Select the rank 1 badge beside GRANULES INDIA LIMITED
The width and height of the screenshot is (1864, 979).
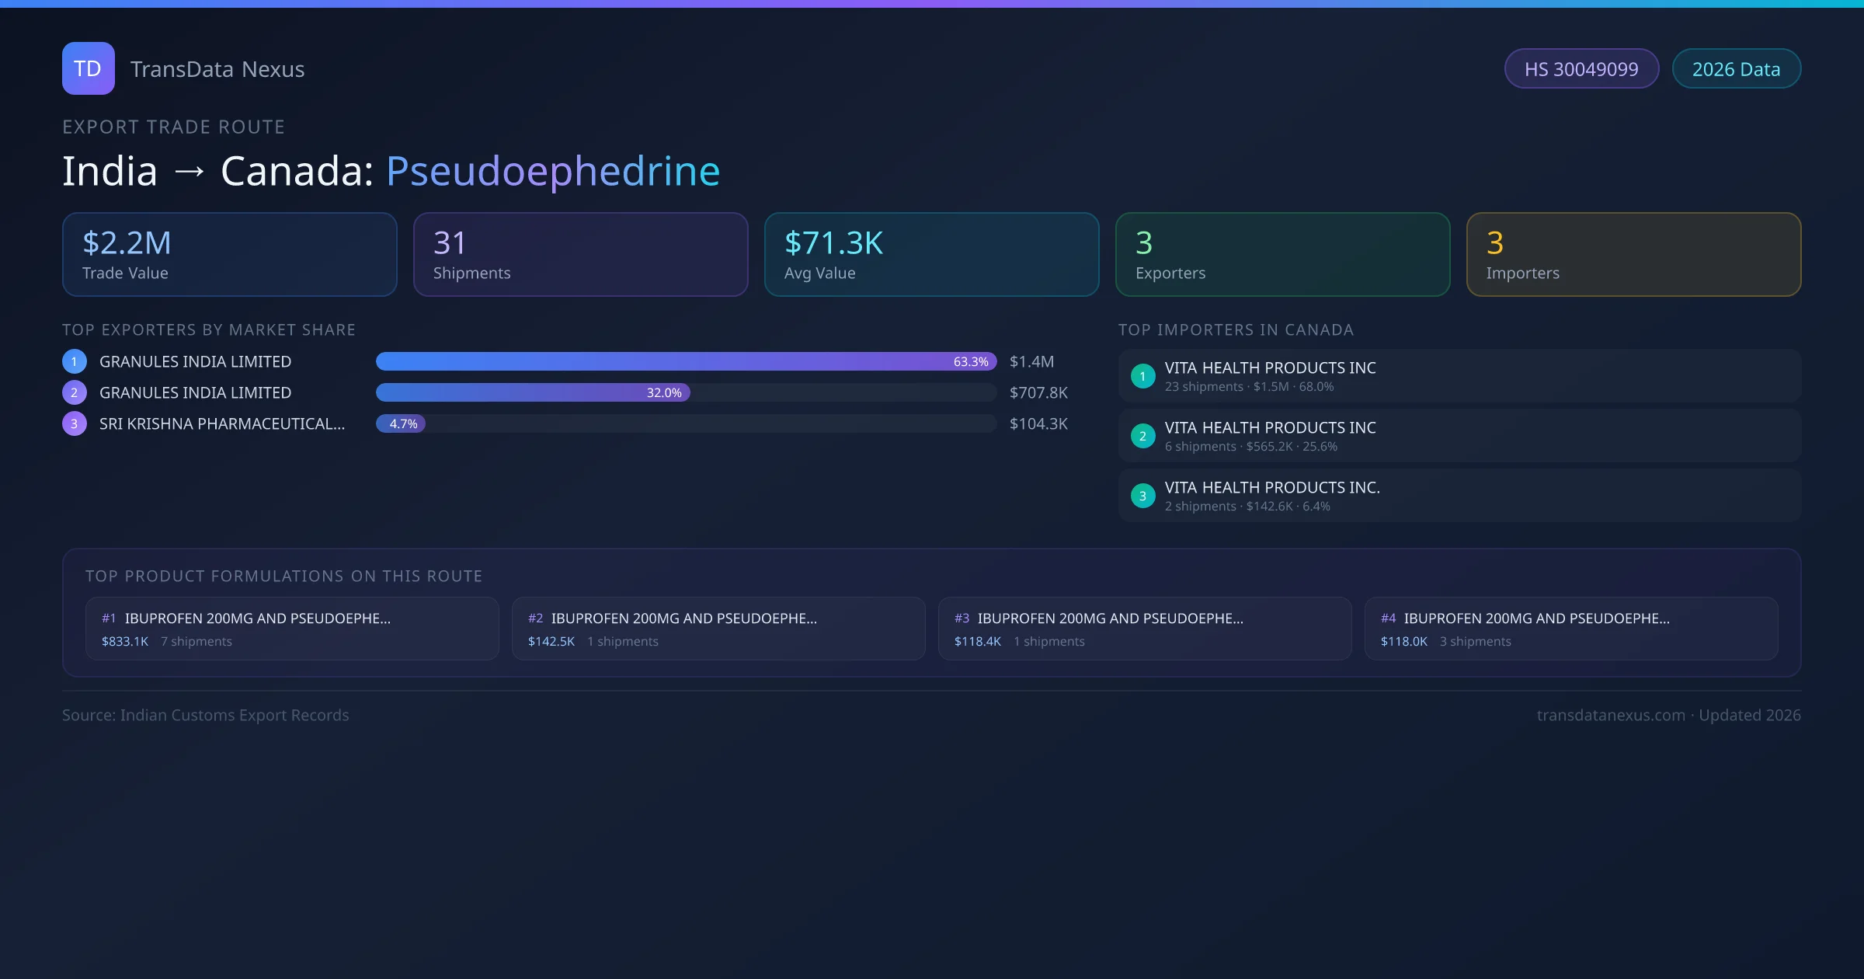[74, 361]
